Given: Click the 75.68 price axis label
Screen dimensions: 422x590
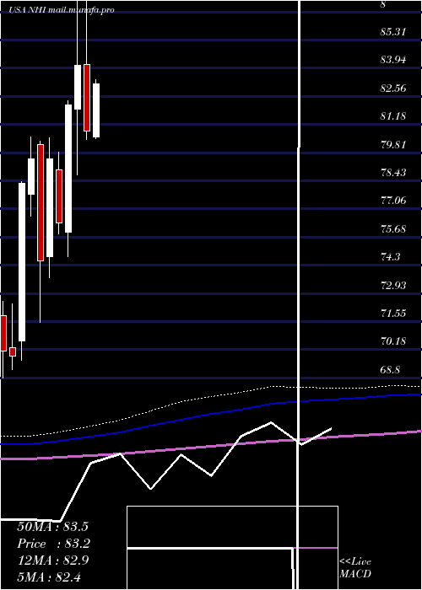Looking at the screenshot, I should (x=393, y=228).
